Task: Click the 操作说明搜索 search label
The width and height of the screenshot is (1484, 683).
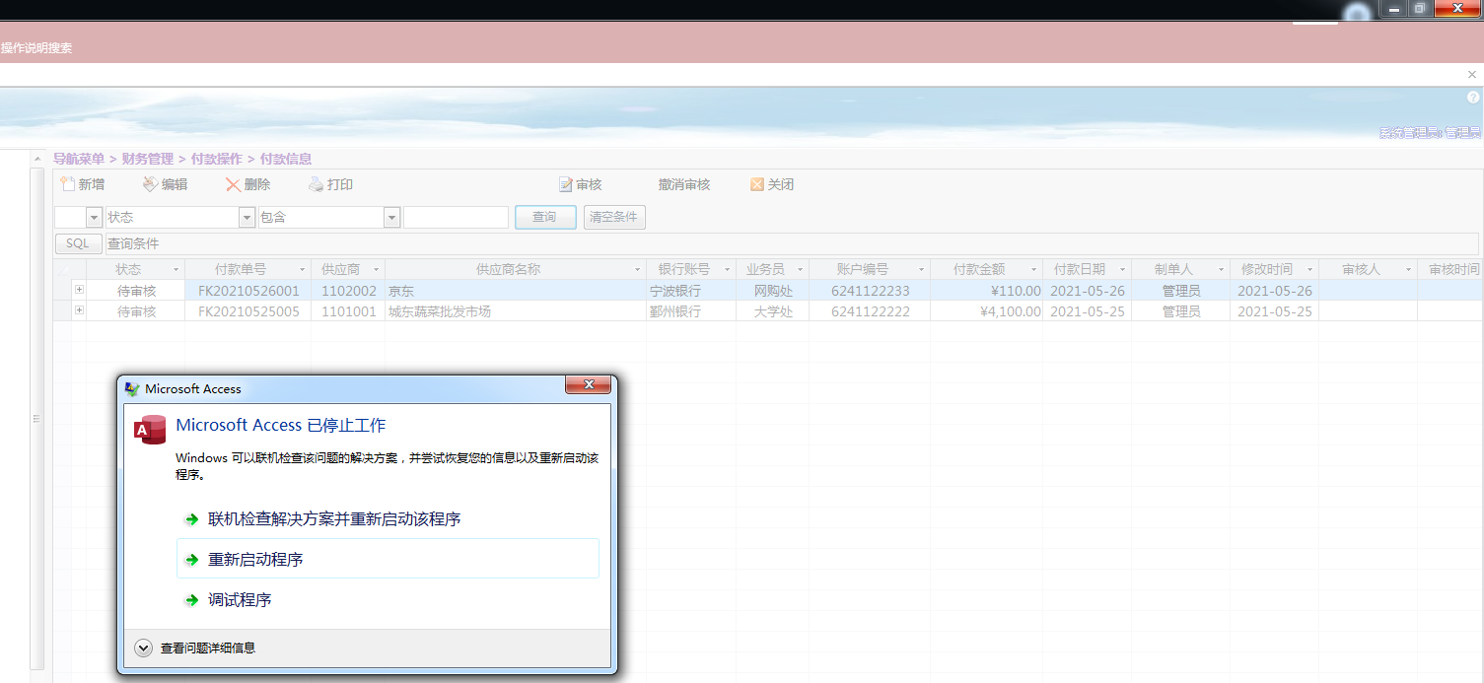Action: [36, 47]
